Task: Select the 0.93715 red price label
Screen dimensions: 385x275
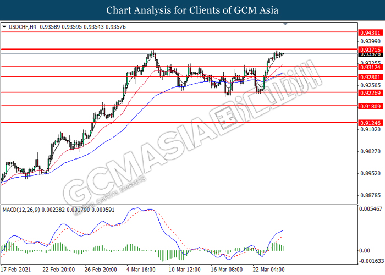Action: click(x=371, y=50)
